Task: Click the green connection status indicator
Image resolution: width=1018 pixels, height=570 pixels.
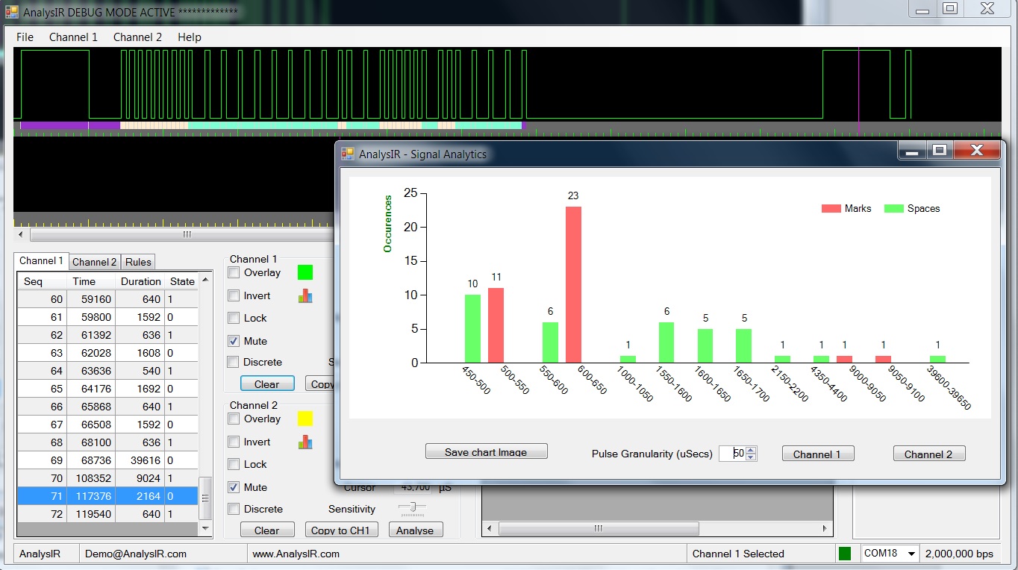Action: click(845, 554)
